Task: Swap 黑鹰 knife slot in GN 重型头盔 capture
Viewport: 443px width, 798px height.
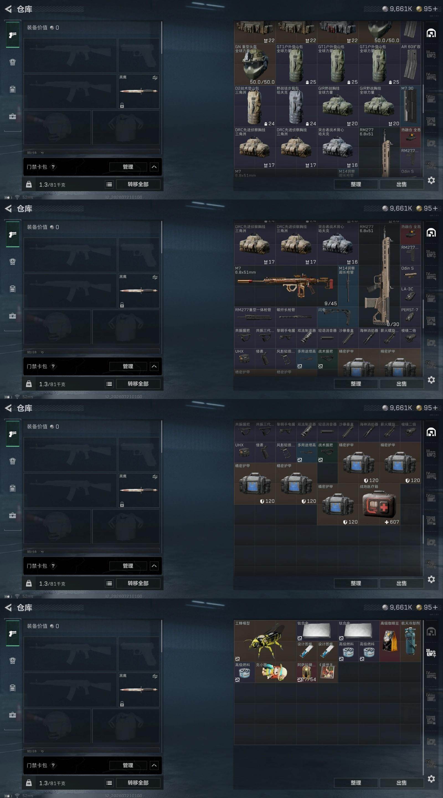Action: [x=155, y=78]
